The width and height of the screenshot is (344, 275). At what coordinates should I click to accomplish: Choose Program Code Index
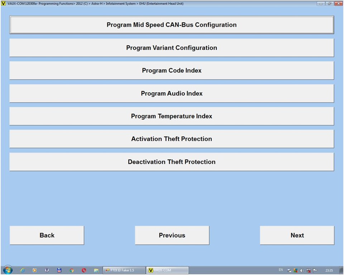[172, 70]
